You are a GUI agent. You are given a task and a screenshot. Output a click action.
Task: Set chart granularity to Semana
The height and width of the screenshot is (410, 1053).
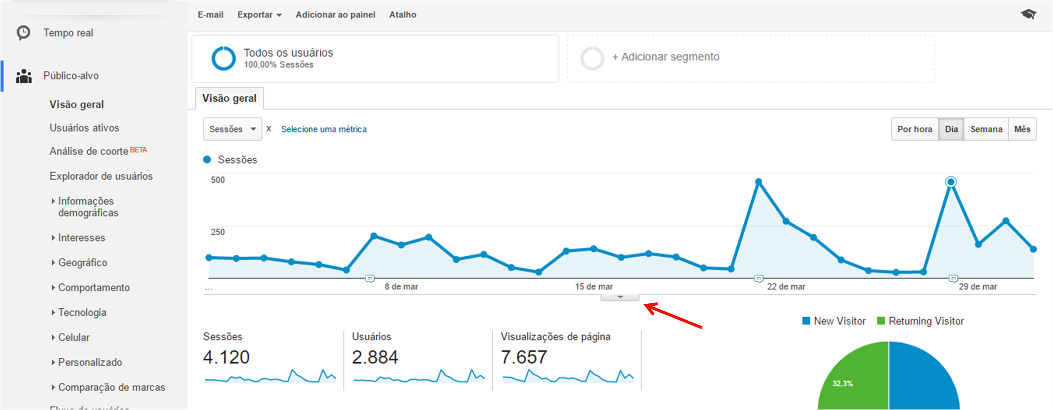click(986, 129)
